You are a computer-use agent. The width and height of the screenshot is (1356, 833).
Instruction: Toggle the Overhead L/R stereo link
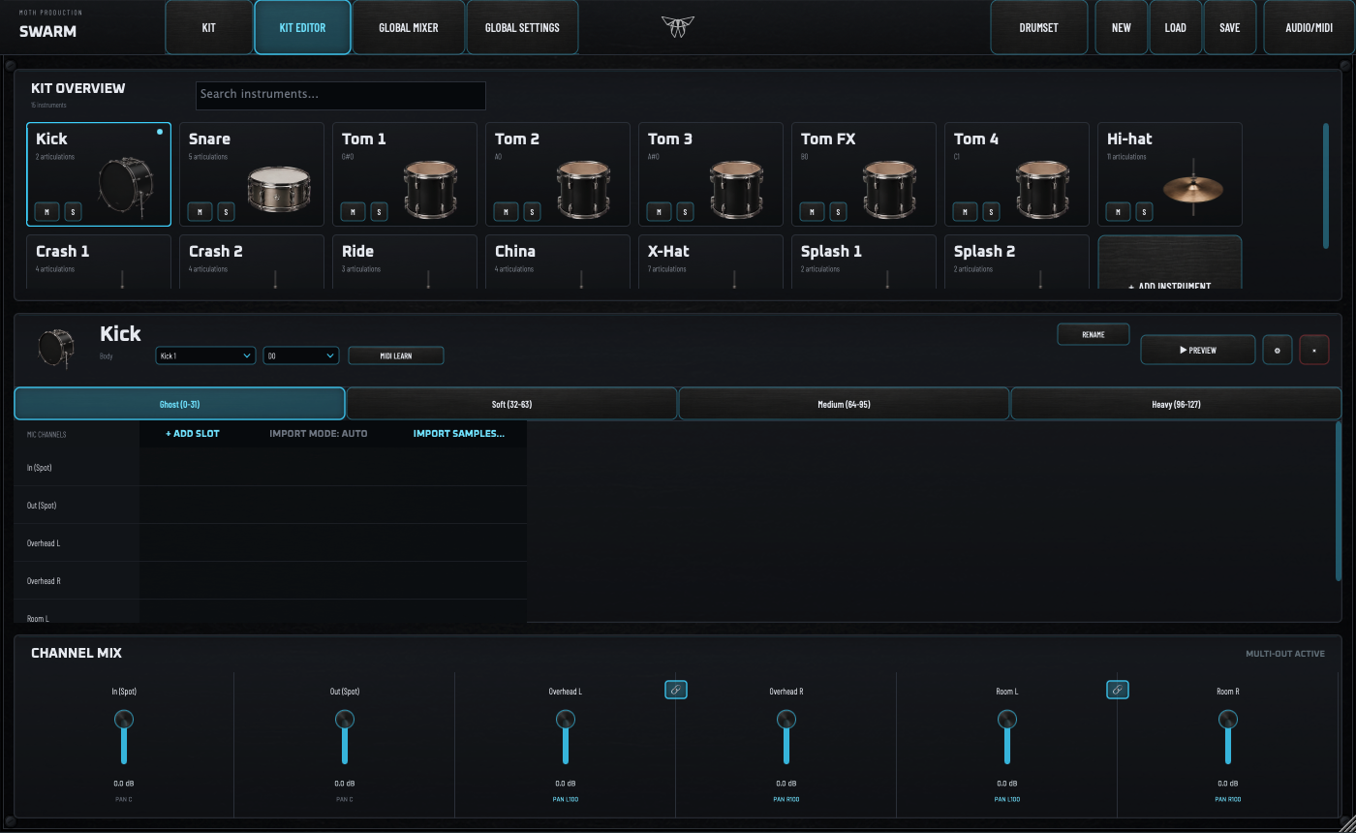676,690
